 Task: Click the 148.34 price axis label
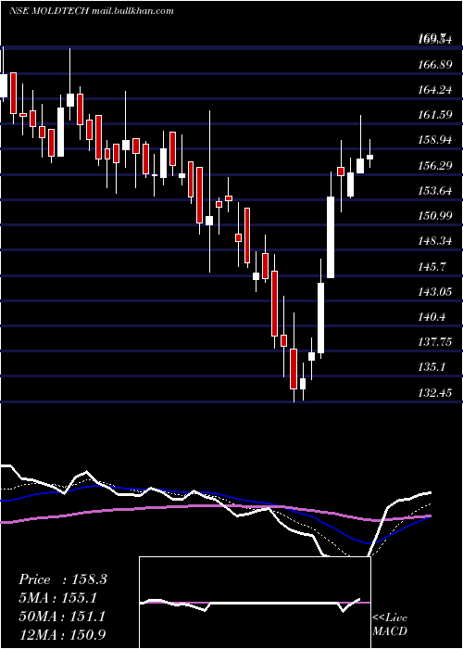point(434,241)
